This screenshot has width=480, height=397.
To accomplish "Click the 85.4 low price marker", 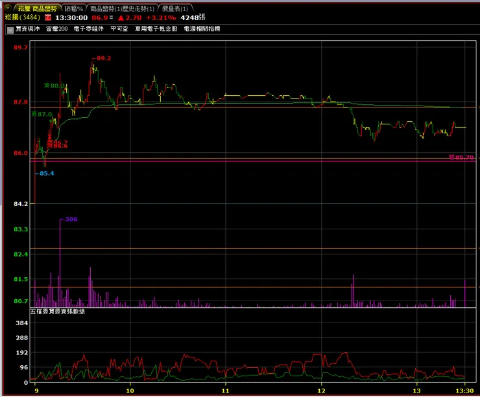I will [44, 174].
